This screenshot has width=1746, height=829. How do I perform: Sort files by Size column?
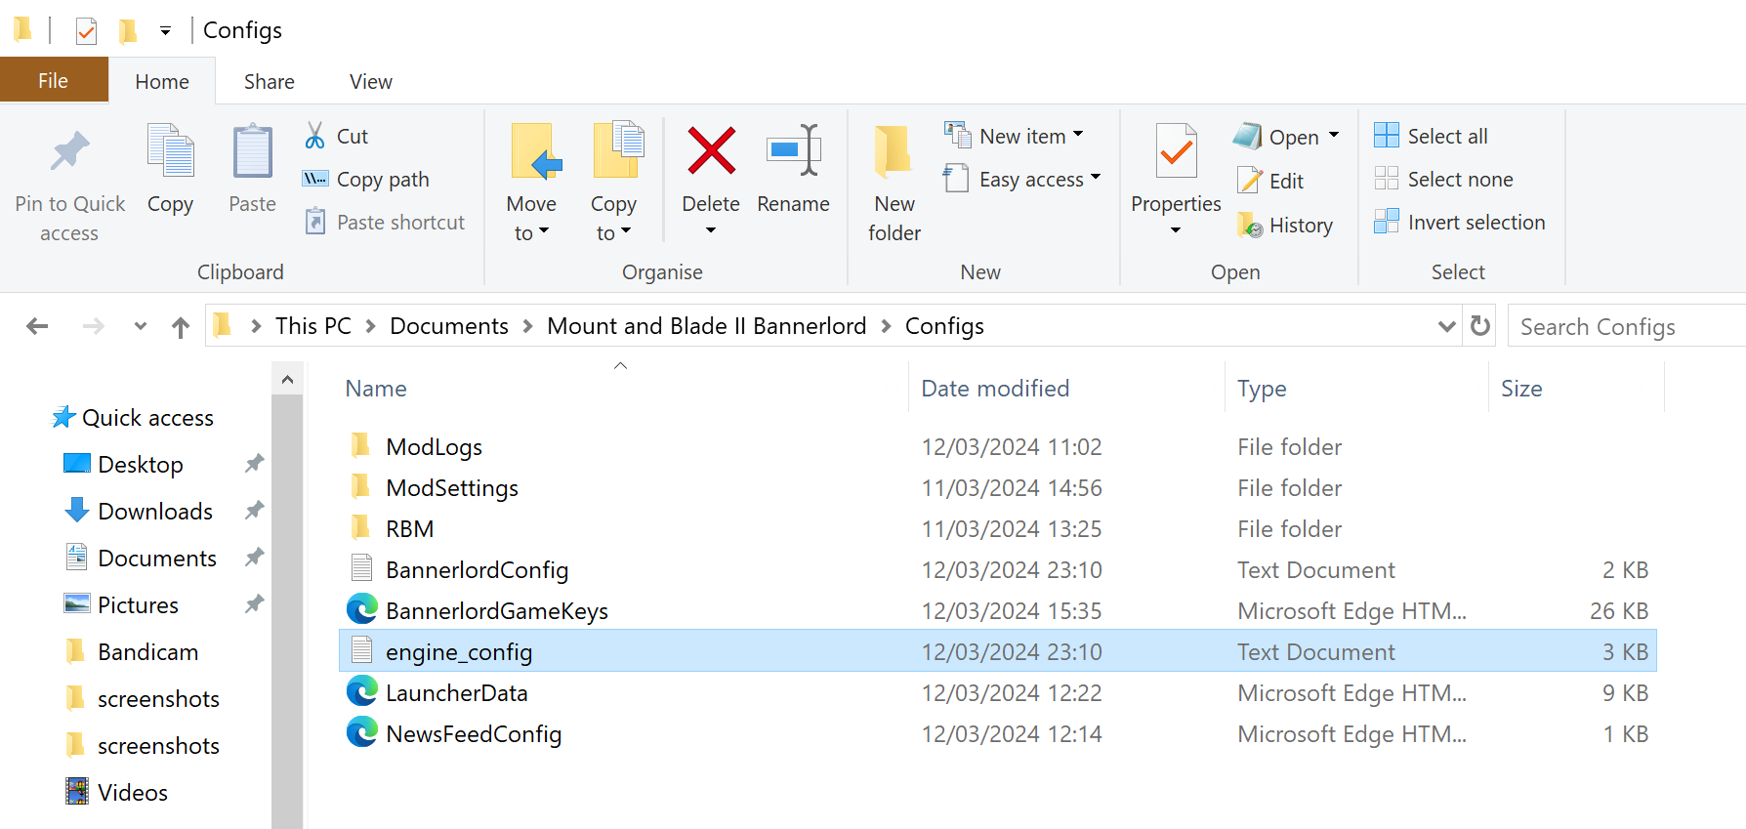[1521, 389]
